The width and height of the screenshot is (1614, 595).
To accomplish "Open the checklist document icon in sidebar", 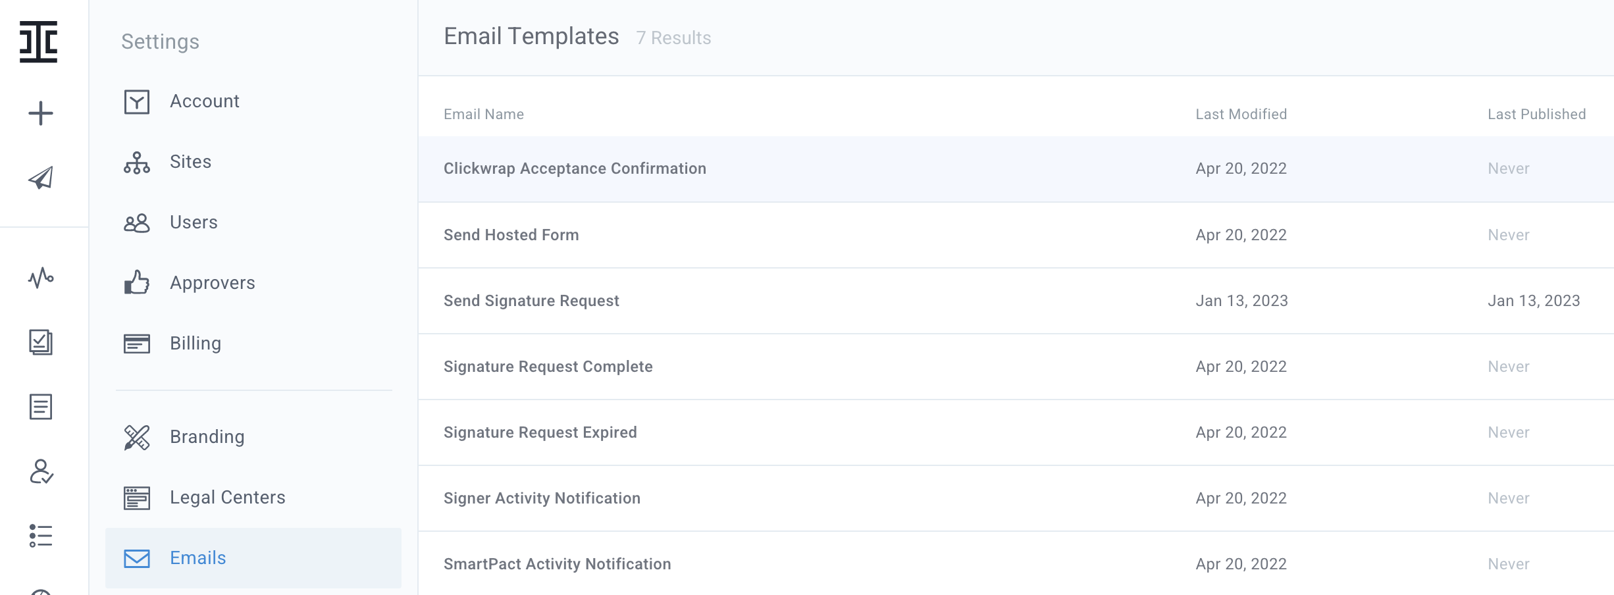I will point(41,342).
